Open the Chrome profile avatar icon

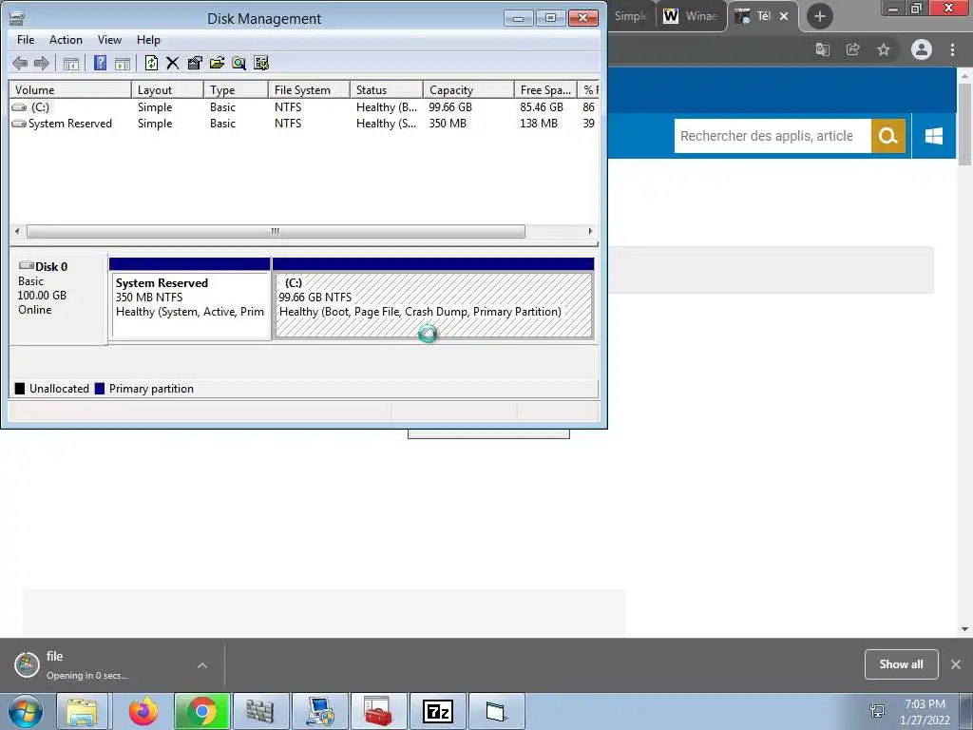922,49
